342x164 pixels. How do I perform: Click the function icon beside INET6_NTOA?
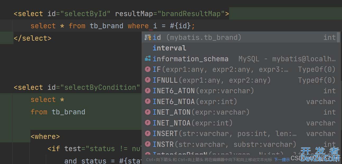point(148,101)
